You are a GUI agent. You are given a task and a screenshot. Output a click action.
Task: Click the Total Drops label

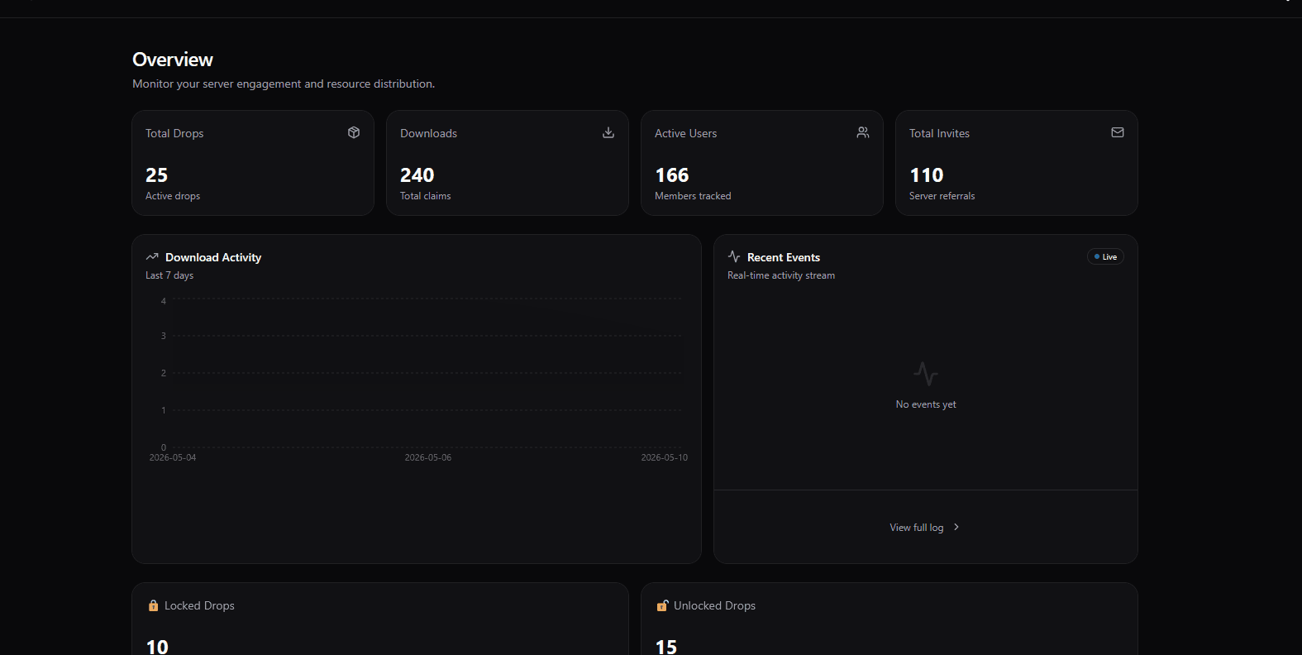click(x=174, y=133)
